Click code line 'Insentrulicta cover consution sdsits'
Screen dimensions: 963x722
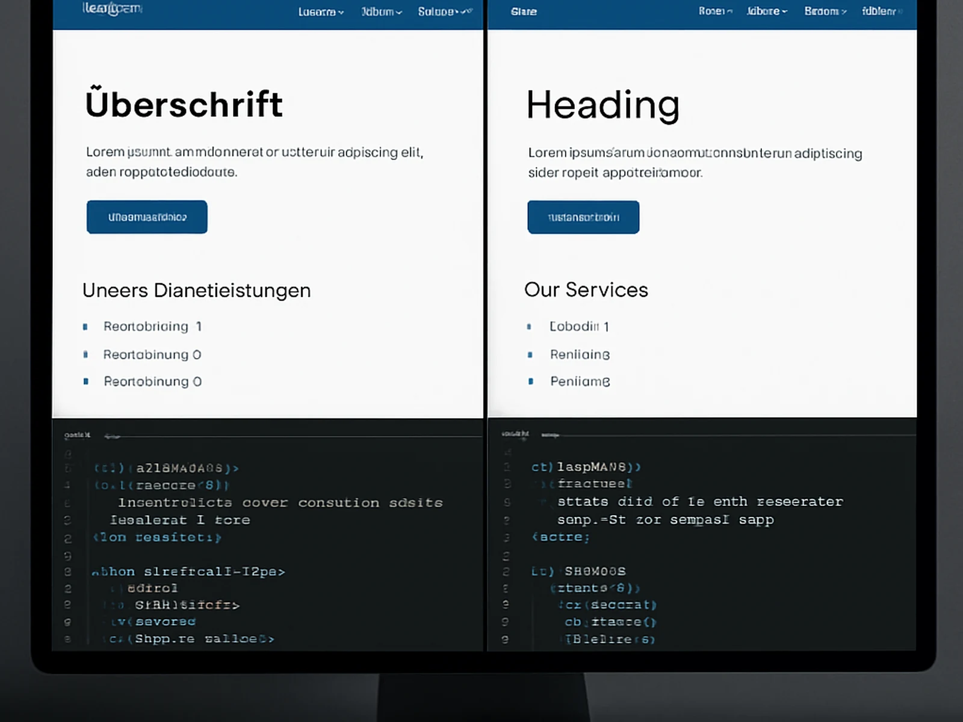pos(280,503)
